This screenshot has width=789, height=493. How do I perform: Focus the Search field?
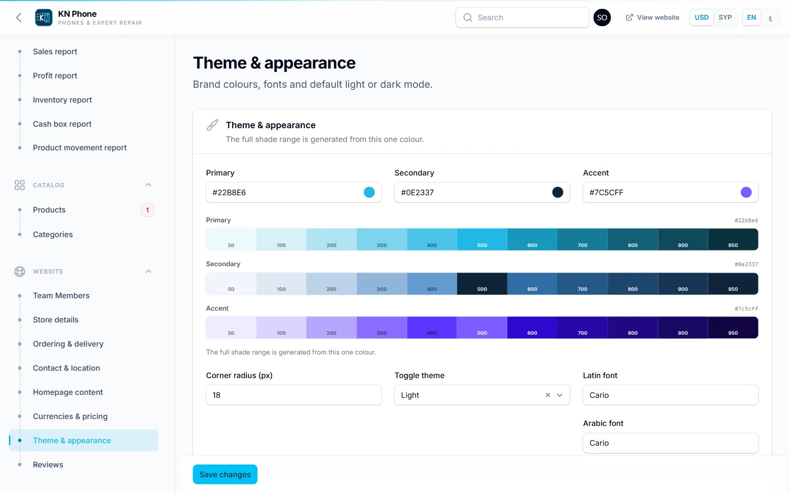[522, 17]
